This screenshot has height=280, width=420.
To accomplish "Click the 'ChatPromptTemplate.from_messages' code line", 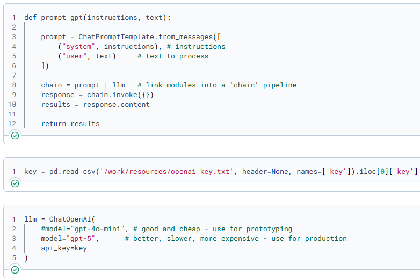I will [x=131, y=37].
